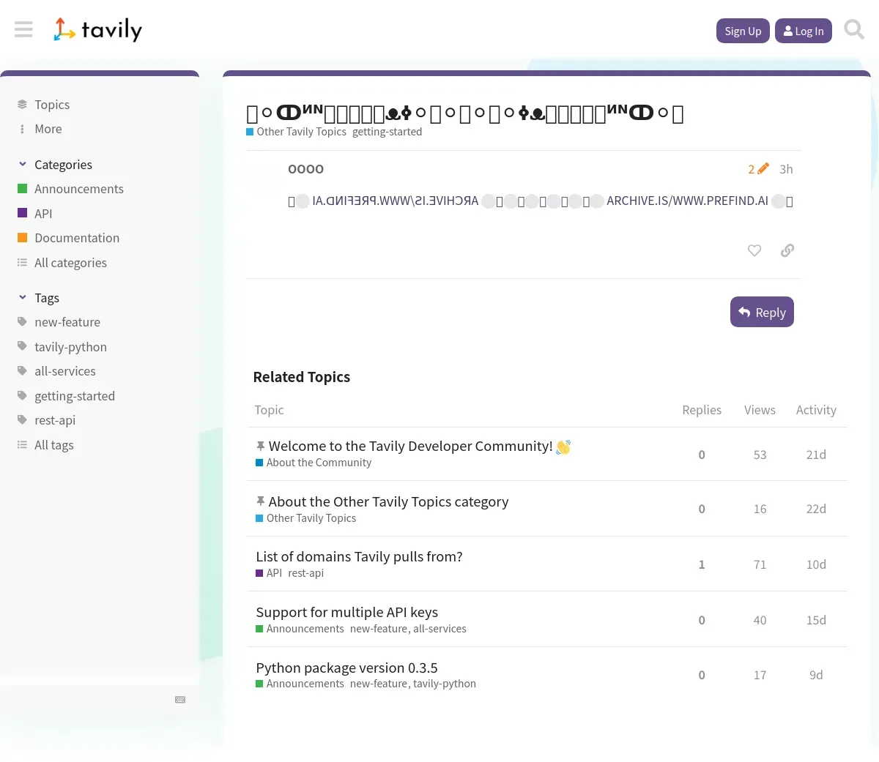This screenshot has width=879, height=762.
Task: Open List of domains Tavily pulls from topic
Action: 359,556
